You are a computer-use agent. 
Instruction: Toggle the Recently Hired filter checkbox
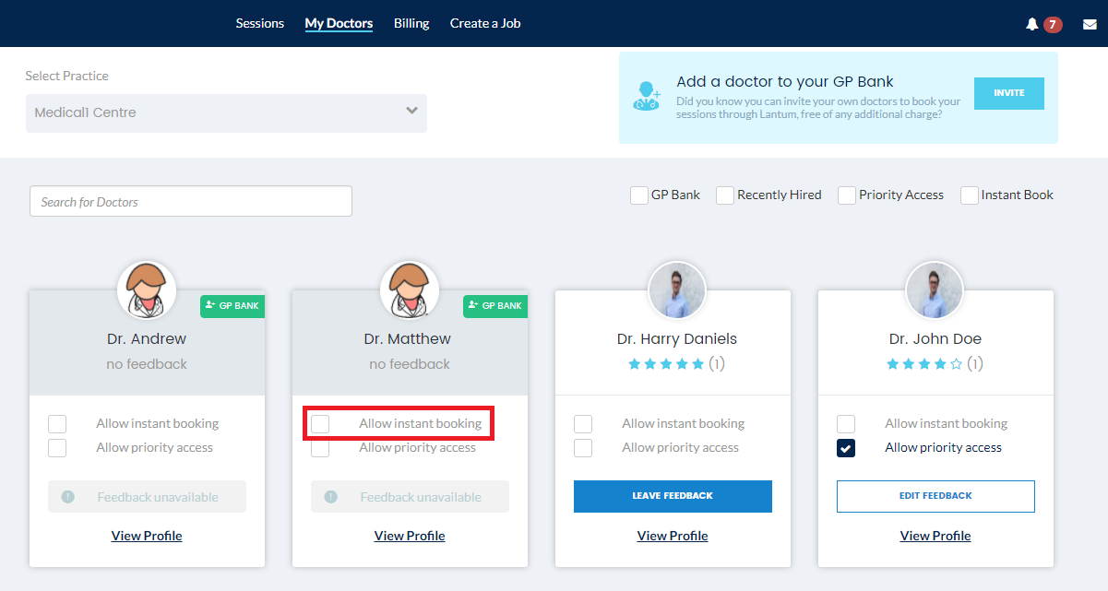click(x=725, y=195)
